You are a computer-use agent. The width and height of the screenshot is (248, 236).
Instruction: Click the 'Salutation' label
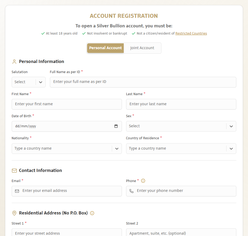(20, 72)
